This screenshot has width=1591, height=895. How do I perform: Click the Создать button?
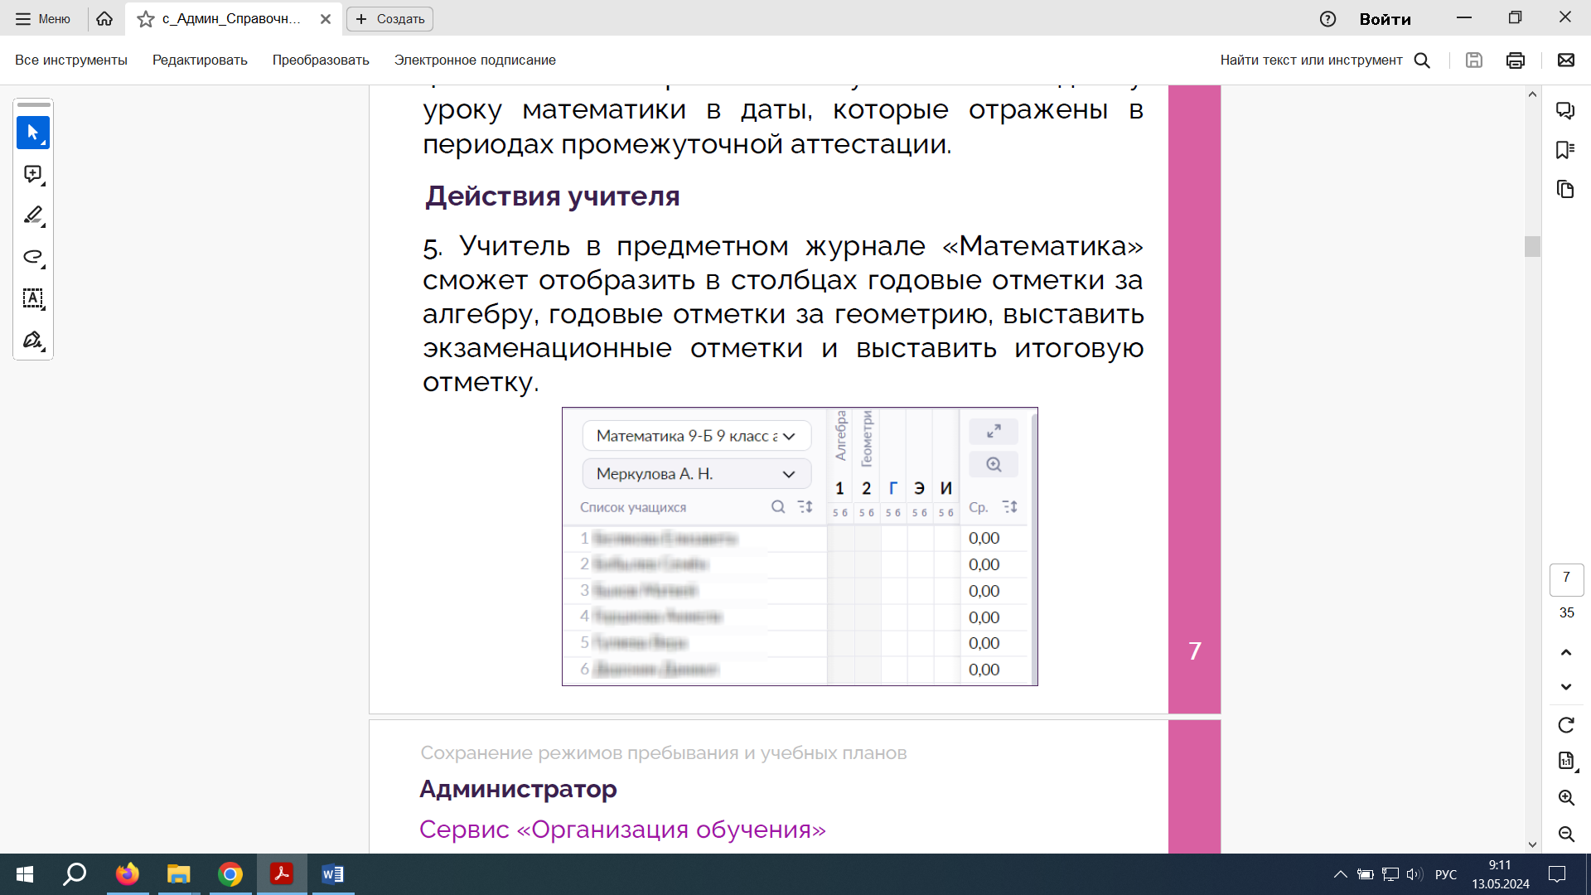click(389, 18)
